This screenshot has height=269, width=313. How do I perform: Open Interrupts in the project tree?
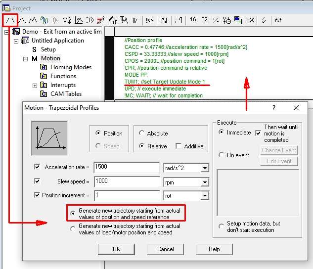coord(63,85)
